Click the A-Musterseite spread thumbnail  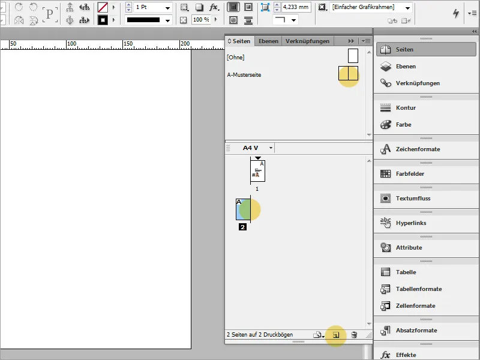349,73
